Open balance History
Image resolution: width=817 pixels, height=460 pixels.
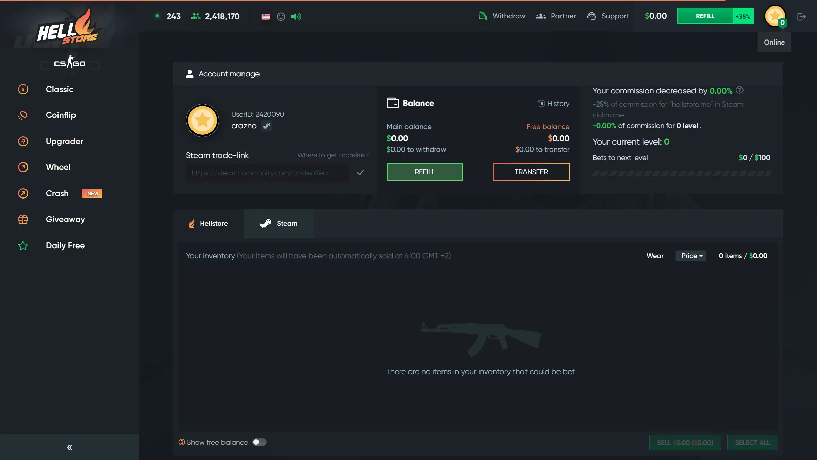coord(553,104)
